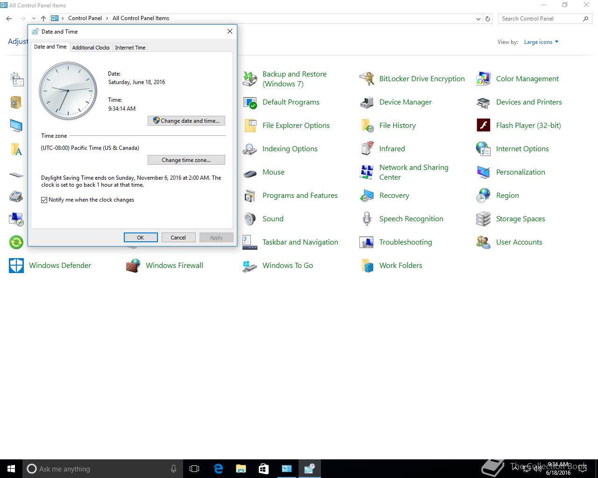Click the Flash Player icon

pos(483,126)
